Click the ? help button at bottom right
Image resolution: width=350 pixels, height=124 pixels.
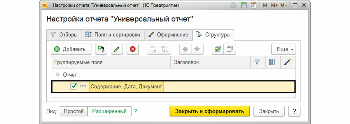pyautogui.click(x=294, y=111)
